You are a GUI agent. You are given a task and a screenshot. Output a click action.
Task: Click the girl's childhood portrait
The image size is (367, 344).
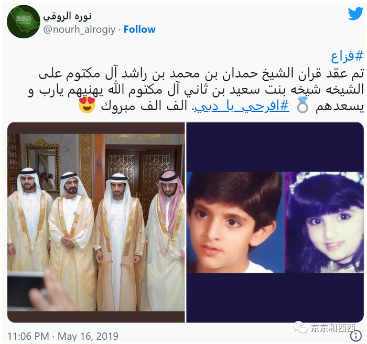(x=324, y=222)
